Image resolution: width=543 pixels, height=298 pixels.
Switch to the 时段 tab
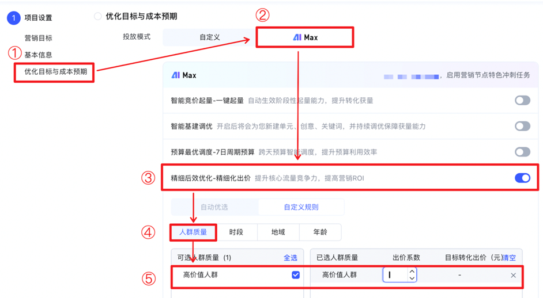click(x=236, y=232)
